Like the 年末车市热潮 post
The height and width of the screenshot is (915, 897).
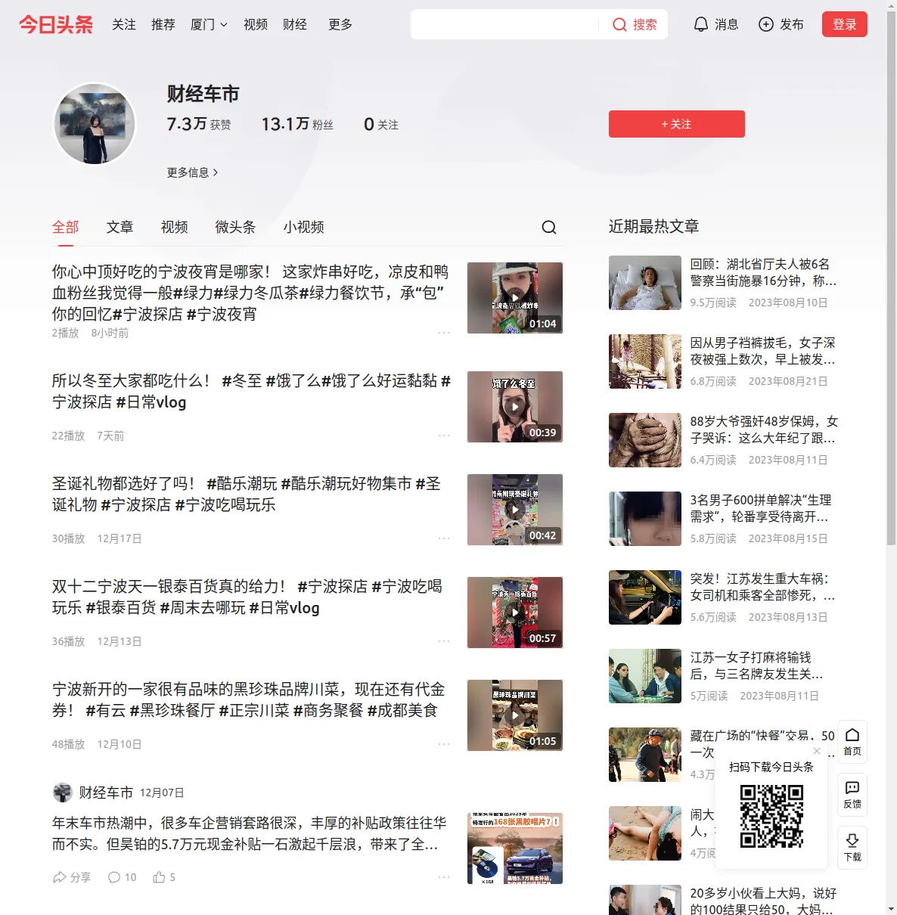pos(164,877)
